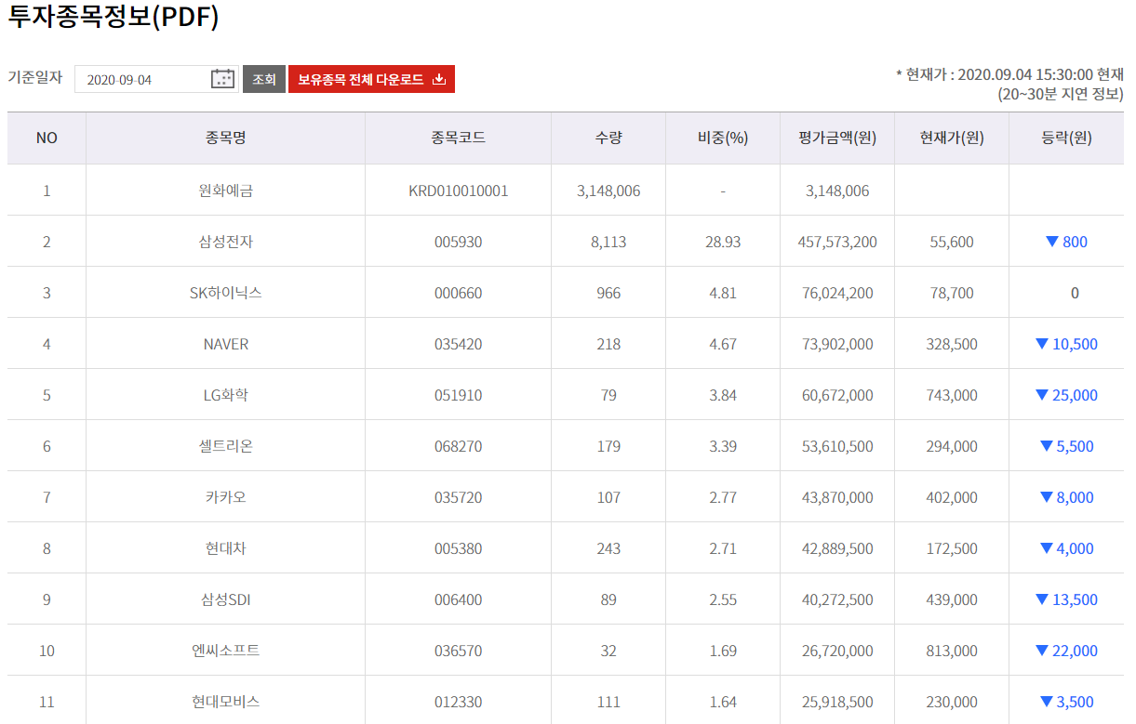Viewport: 1136px width, 724px height.
Task: Select the 현대모비스 stock name
Action: click(225, 702)
